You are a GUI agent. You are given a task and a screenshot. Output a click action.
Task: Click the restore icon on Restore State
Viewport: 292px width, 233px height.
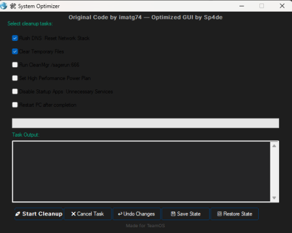point(220,214)
